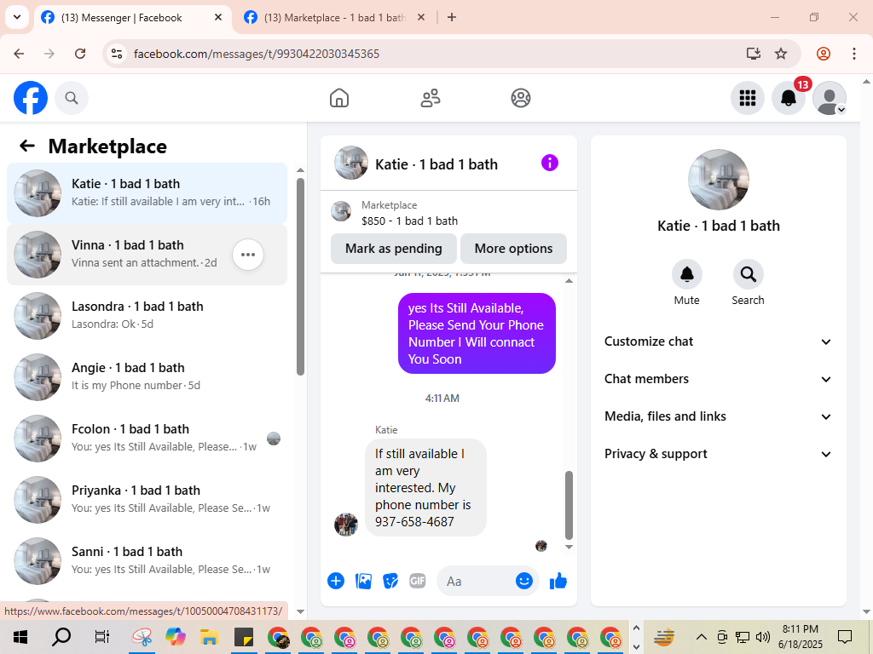Screen dimensions: 873x654
Task: Open Task View on the taskbar
Action: pyautogui.click(x=102, y=637)
